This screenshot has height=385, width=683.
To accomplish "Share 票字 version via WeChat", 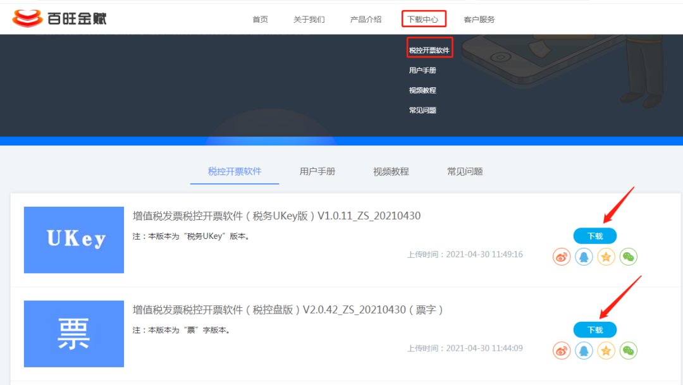I will tap(628, 351).
